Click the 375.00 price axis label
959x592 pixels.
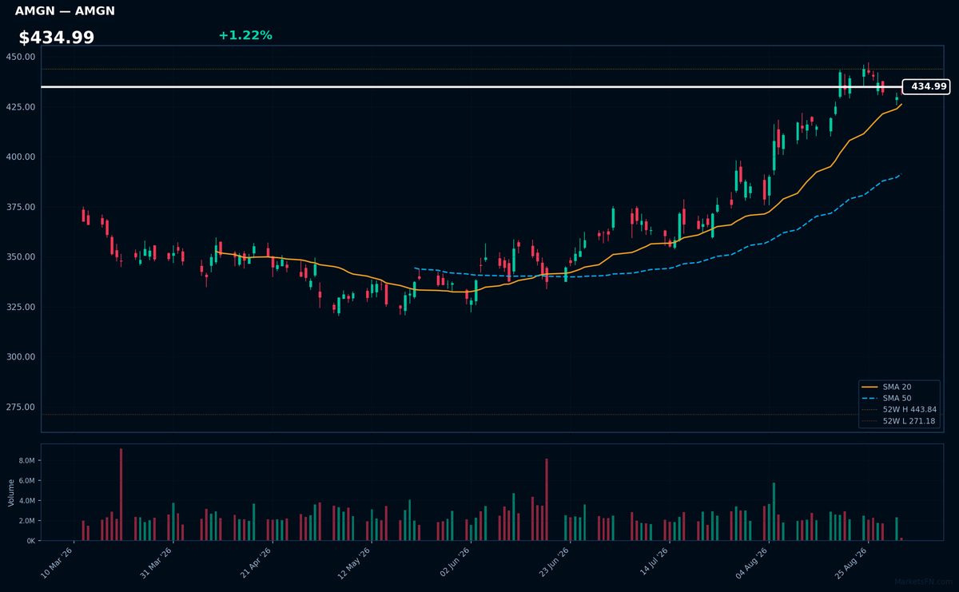pos(20,207)
